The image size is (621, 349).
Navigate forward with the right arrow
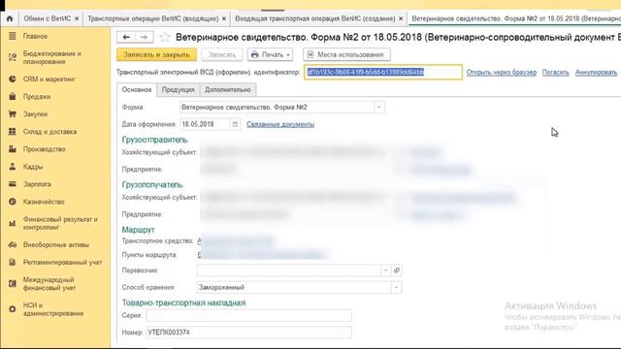(x=144, y=37)
